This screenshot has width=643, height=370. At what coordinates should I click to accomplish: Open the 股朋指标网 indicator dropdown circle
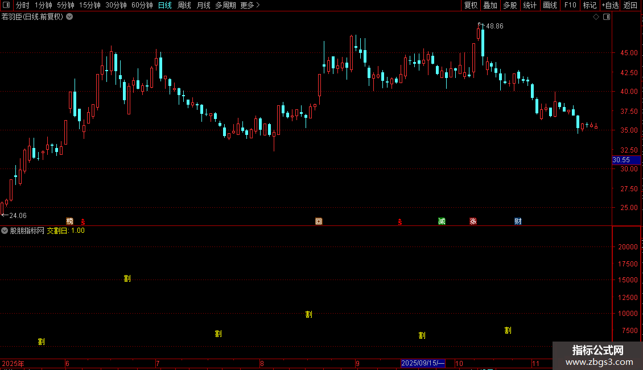pyautogui.click(x=5, y=231)
